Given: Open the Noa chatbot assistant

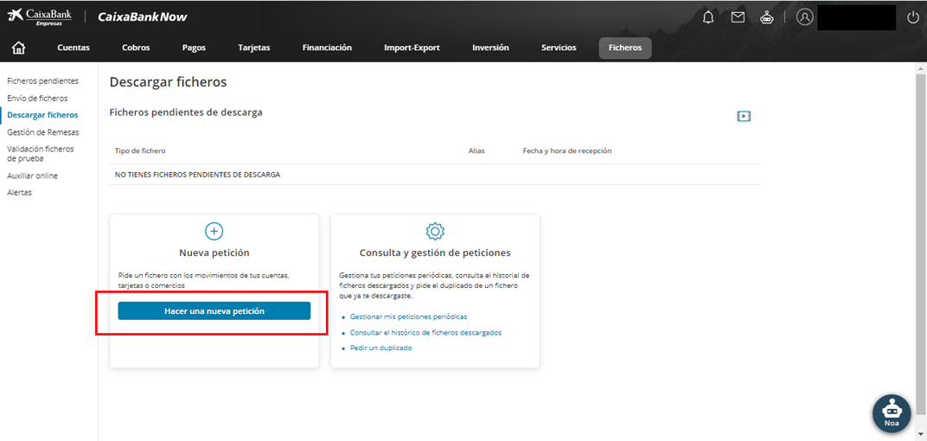Looking at the screenshot, I should [892, 412].
